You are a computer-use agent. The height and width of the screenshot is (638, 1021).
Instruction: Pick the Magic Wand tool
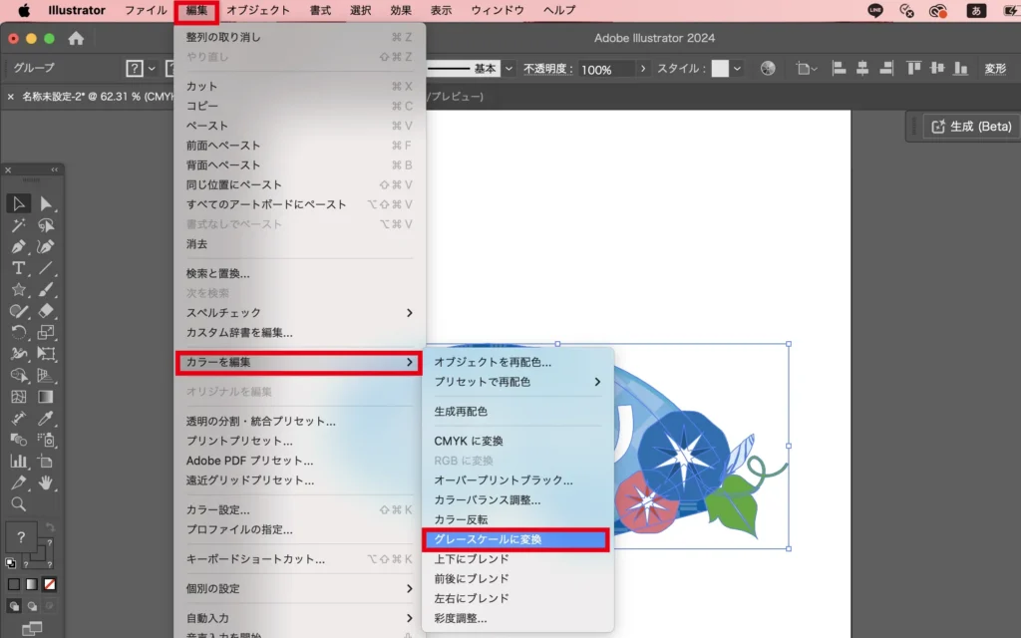[x=18, y=225]
